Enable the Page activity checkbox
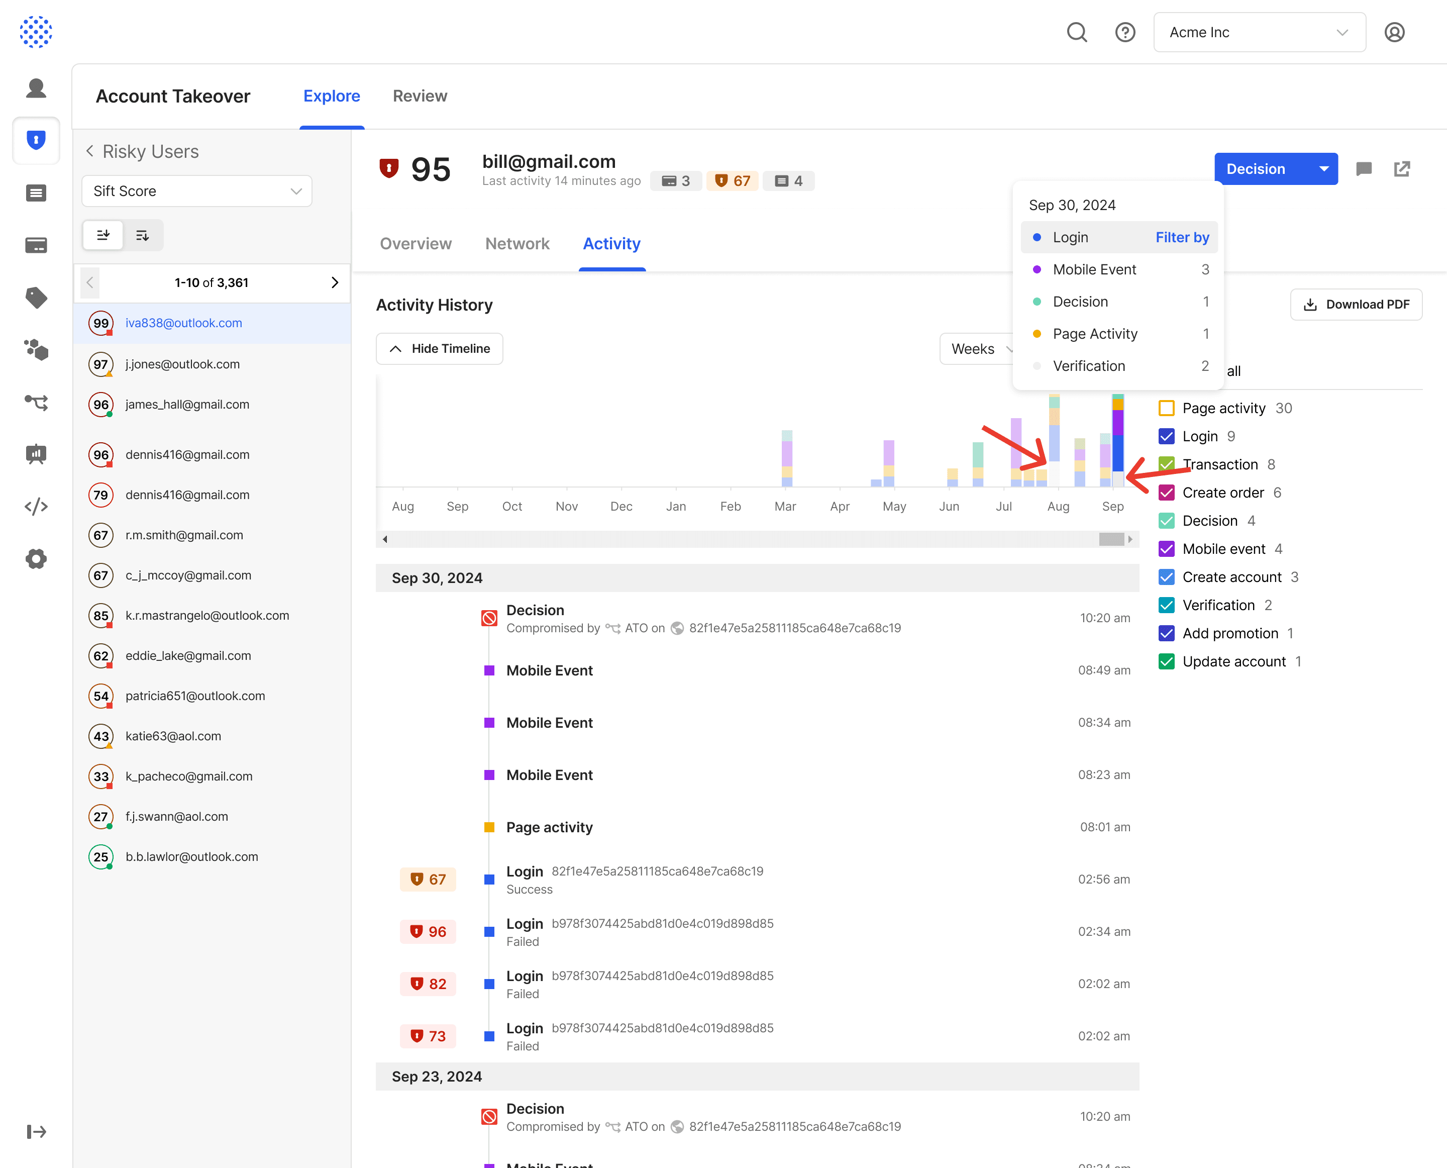This screenshot has height=1168, width=1447. (1167, 409)
